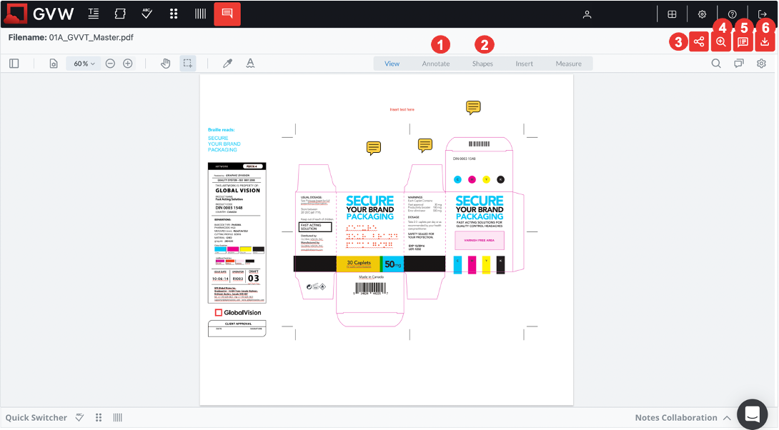
Task: Click the zoom out minus button
Action: pos(111,64)
